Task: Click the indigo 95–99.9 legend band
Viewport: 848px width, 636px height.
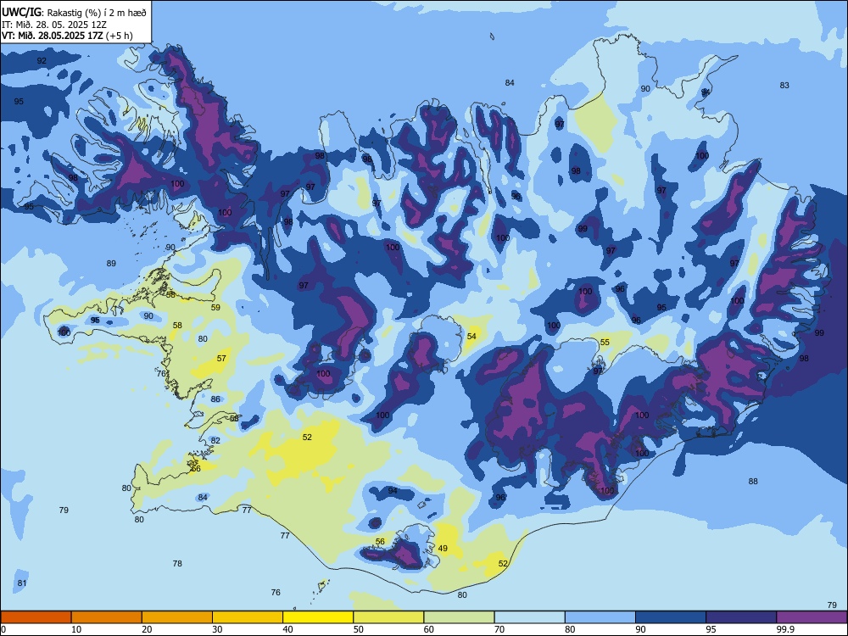Action: 741,617
